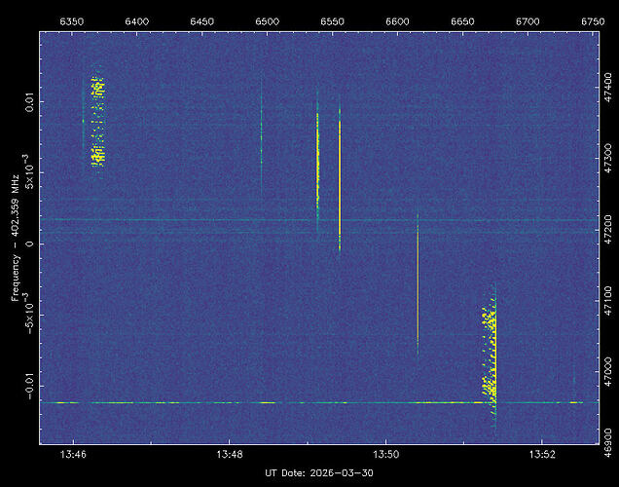Image resolution: width=619 pixels, height=487 pixels.
Task: Click the 6350 tick label on the top axis
Action: [72, 19]
